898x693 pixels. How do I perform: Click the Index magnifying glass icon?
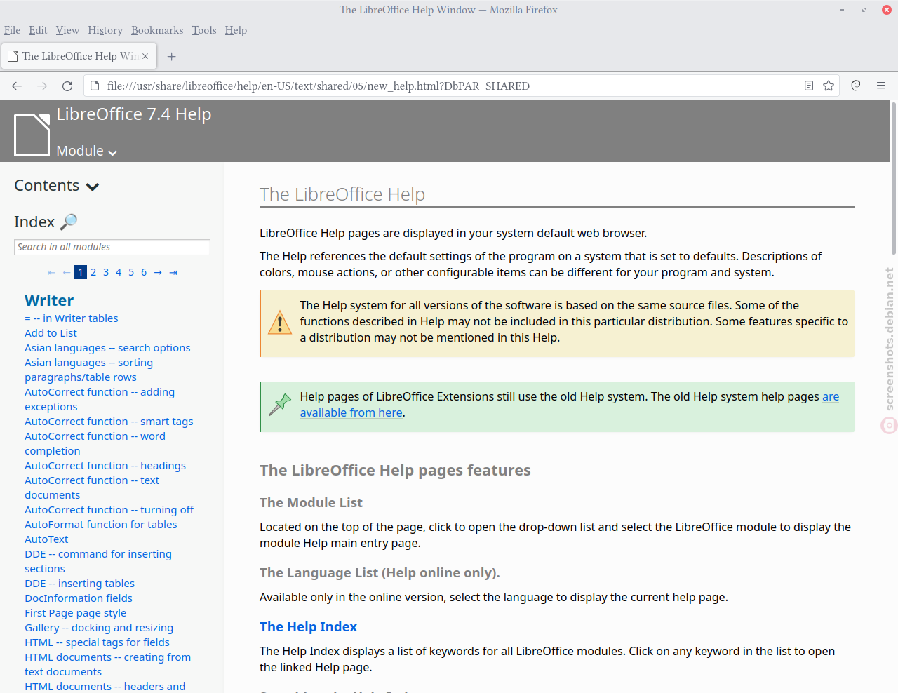pos(69,222)
